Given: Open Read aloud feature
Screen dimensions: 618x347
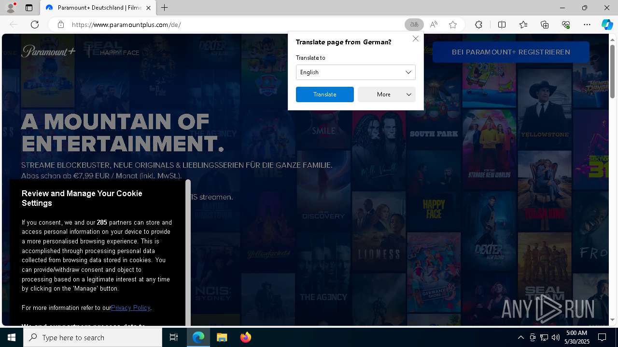Looking at the screenshot, I should click(x=434, y=25).
